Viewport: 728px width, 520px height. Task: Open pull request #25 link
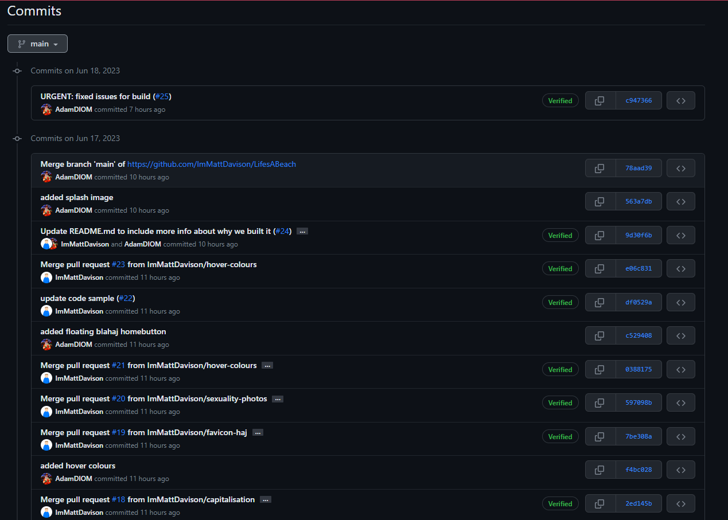(162, 96)
